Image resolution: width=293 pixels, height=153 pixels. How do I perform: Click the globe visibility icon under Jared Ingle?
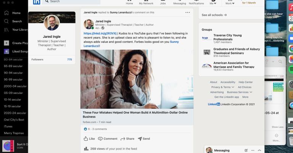click(x=103, y=28)
